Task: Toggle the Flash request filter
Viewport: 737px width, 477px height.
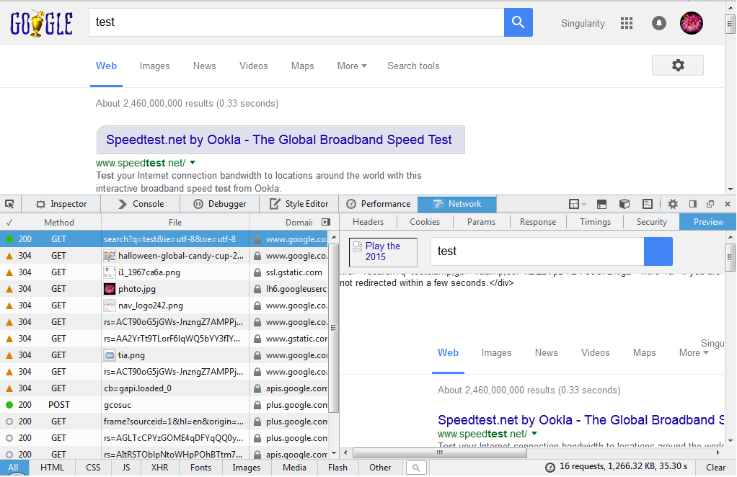Action: click(x=338, y=468)
